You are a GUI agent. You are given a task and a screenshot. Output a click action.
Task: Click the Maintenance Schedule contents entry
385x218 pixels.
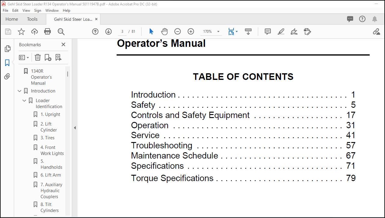[243, 156]
